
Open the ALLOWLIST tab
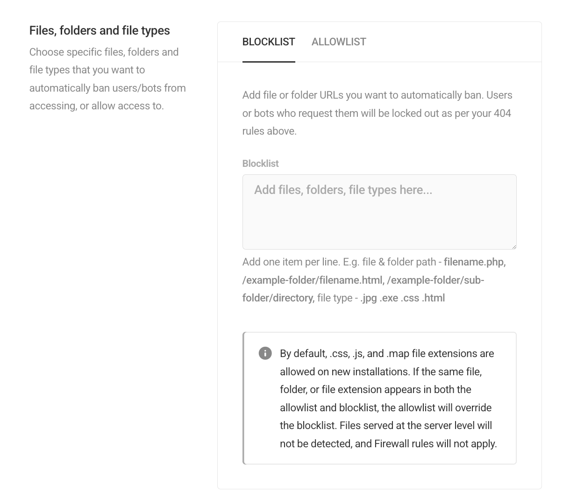(338, 42)
